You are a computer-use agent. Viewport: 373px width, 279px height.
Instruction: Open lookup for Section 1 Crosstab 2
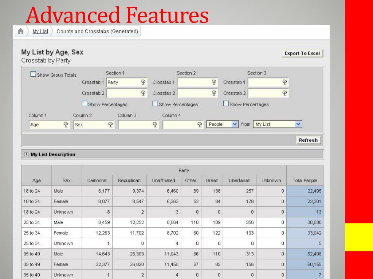[x=143, y=93]
